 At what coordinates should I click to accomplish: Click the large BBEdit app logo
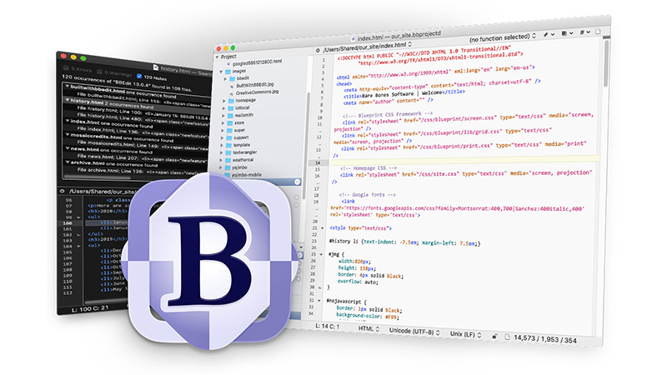pos(209,261)
